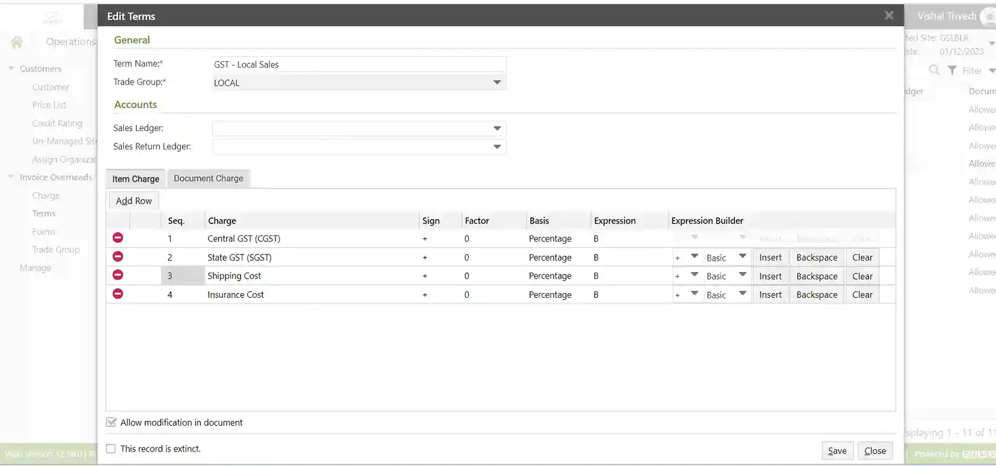Viewport: 996px width, 466px height.
Task: Open Basic dropdown in Shipping Cost row
Action: (x=742, y=275)
